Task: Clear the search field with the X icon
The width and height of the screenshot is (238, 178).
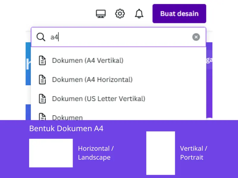Action: [196, 37]
